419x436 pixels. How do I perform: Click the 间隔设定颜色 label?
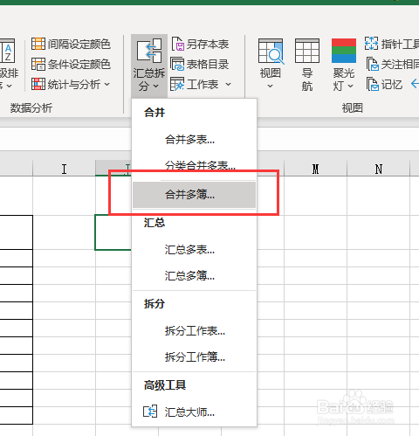coord(79,44)
